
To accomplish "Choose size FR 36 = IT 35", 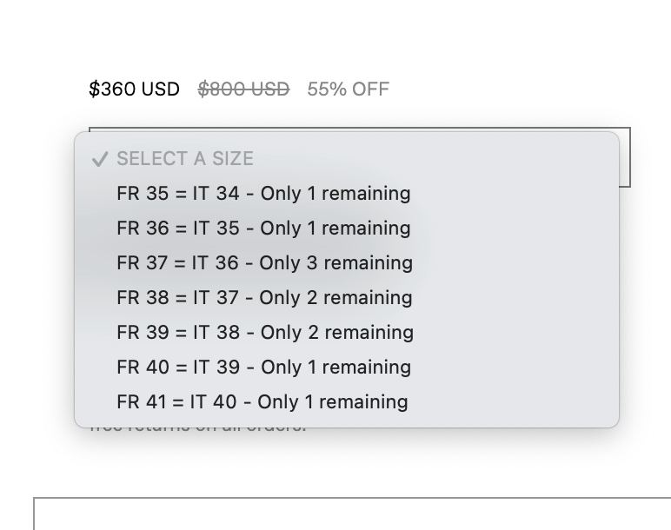I will 263,228.
